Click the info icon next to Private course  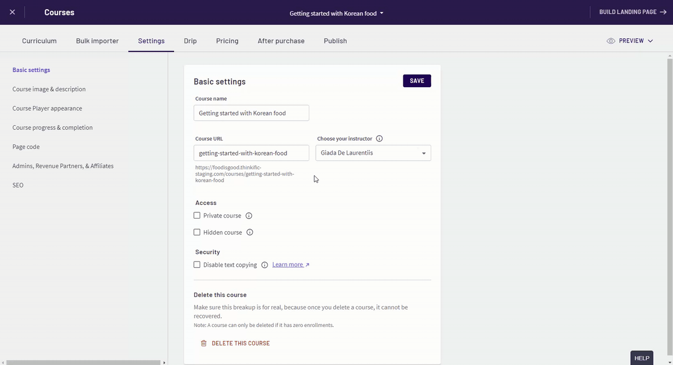click(x=249, y=216)
